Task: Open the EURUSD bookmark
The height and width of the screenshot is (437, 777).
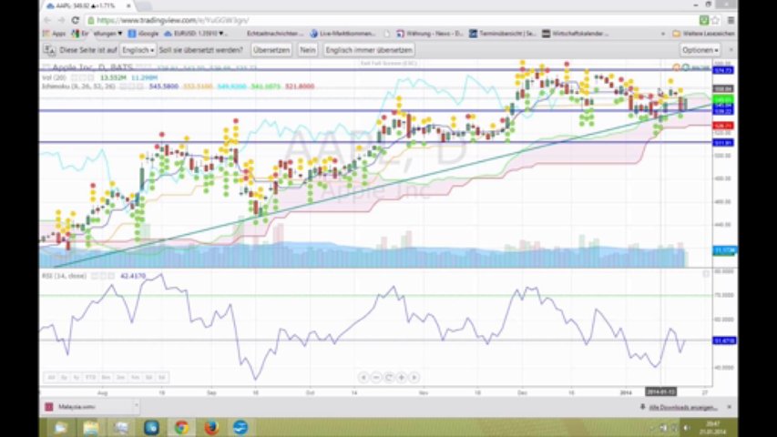Action: click(187, 34)
